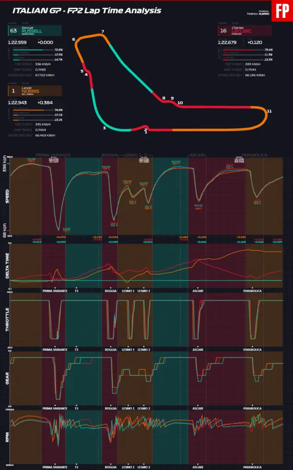Click the PRIMA VARIANTE header above speed chart
This screenshot has height=470, width=293.
pyautogui.click(x=53, y=155)
